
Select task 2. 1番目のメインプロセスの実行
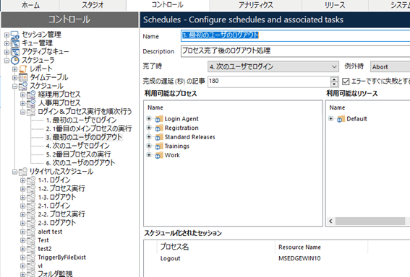click(x=89, y=129)
